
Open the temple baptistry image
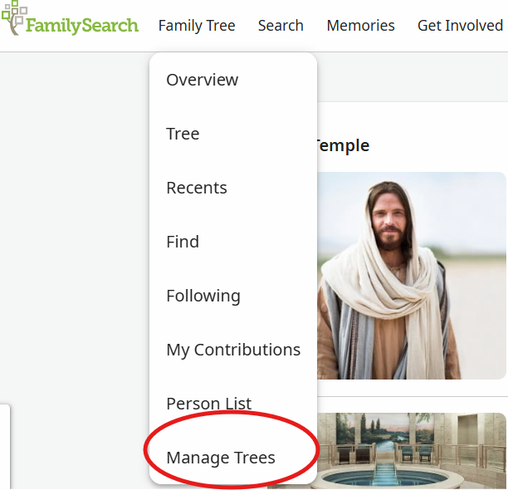(x=412, y=451)
